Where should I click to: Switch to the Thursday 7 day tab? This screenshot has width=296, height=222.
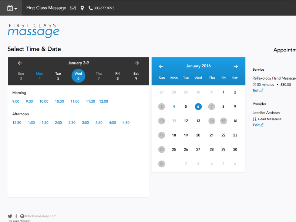(x=98, y=75)
